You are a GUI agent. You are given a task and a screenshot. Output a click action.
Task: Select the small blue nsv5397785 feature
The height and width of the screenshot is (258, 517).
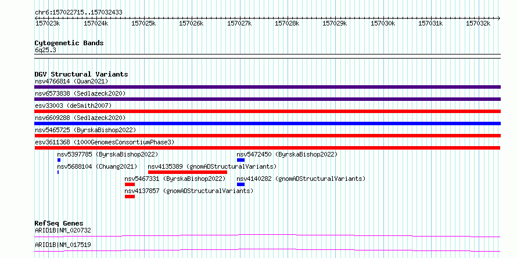coord(59,160)
